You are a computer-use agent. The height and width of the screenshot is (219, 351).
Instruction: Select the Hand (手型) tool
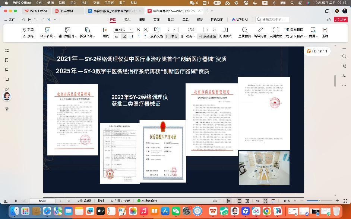[28, 29]
